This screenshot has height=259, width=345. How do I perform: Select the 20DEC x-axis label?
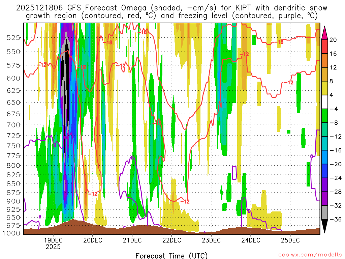(x=93, y=240)
